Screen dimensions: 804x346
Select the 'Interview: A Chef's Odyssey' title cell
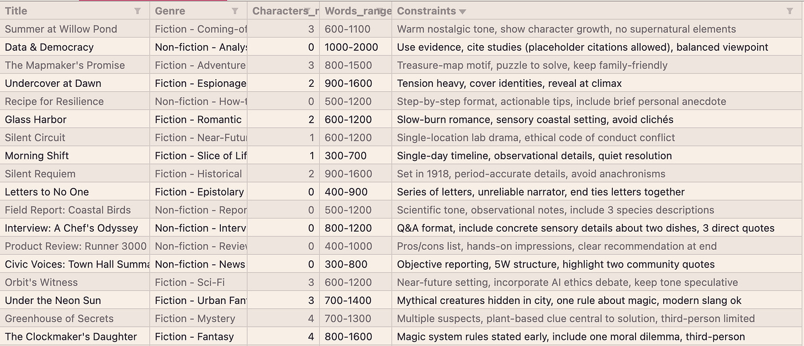tap(75, 228)
